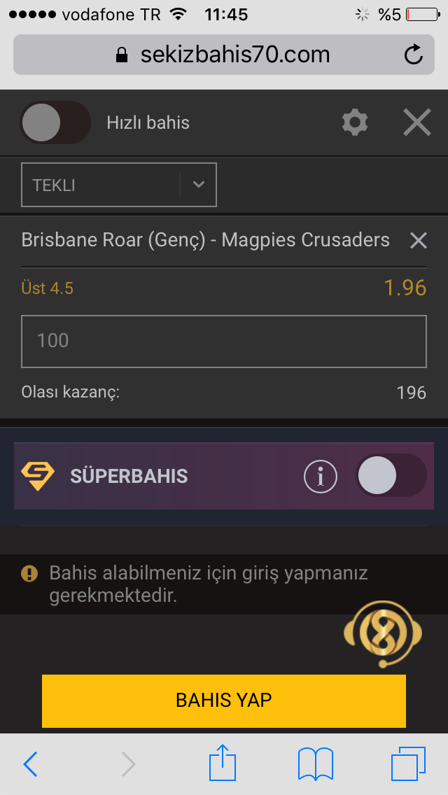Tap sekizbahis70.com address bar
This screenshot has height=795, width=448.
[x=224, y=55]
